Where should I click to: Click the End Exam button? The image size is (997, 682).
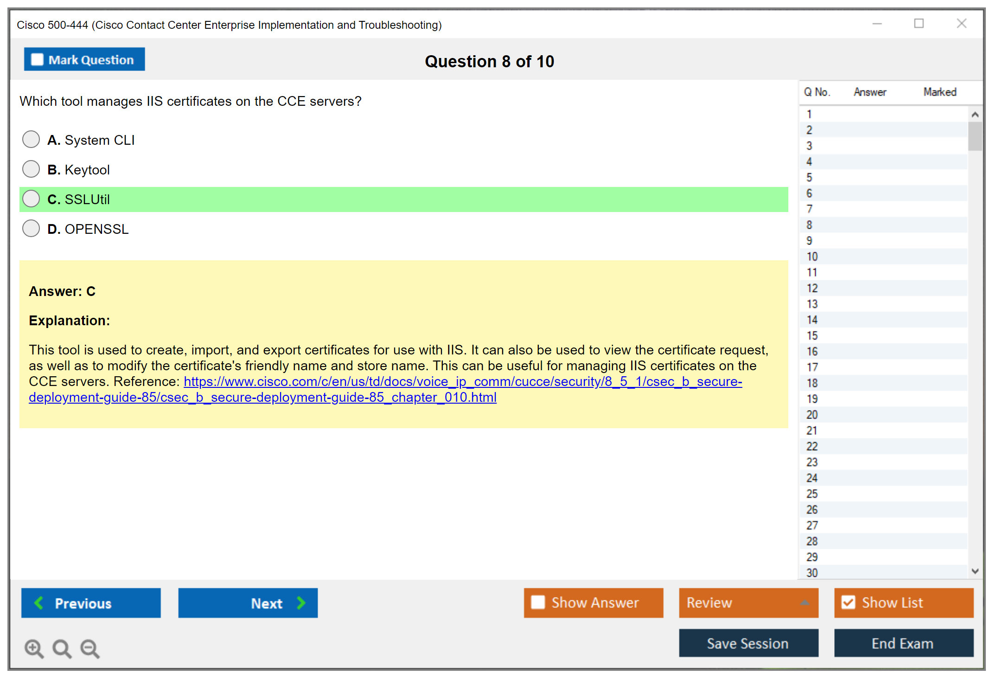tap(903, 643)
